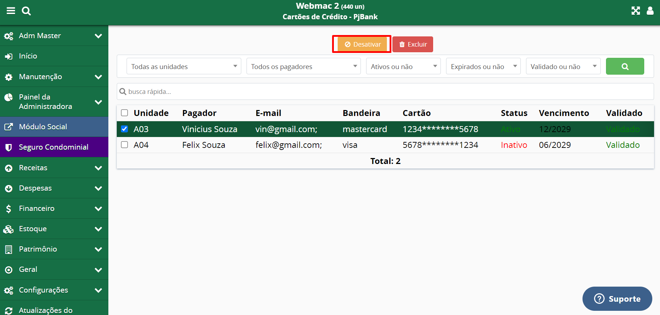The height and width of the screenshot is (315, 660).
Task: Click the search magnifier in header
Action: [x=26, y=11]
